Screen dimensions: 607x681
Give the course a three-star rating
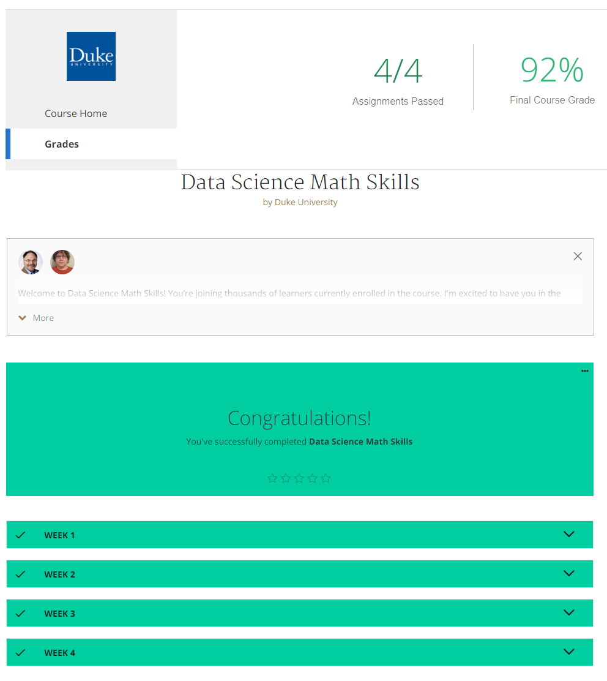[x=299, y=478]
